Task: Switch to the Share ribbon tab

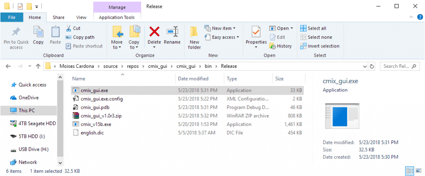Action: [x=58, y=17]
